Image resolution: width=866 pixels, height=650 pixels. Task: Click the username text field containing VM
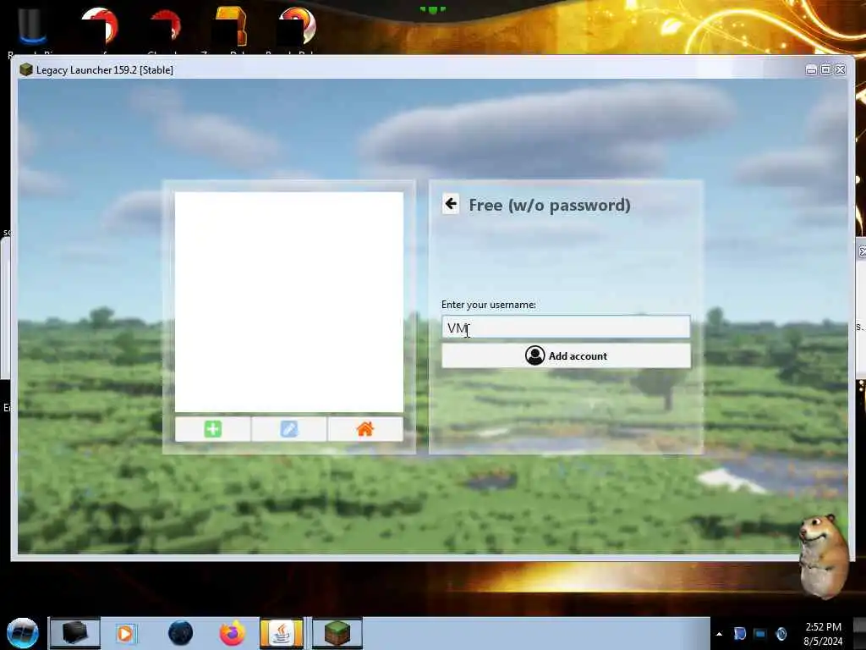(x=566, y=328)
